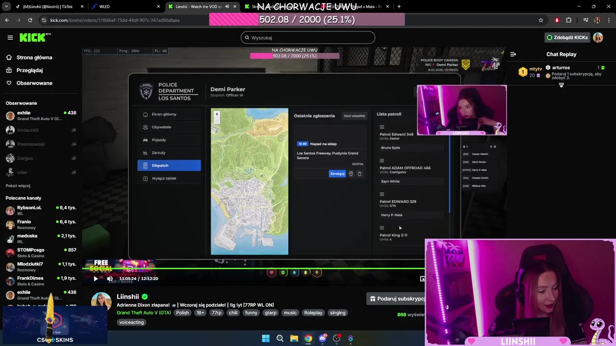
Task: Open browser extensions puzzle icon
Action: 569,20
